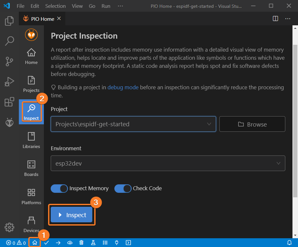This screenshot has height=247, width=298.
Task: Click the scrollbar up arrow
Action: (295, 28)
